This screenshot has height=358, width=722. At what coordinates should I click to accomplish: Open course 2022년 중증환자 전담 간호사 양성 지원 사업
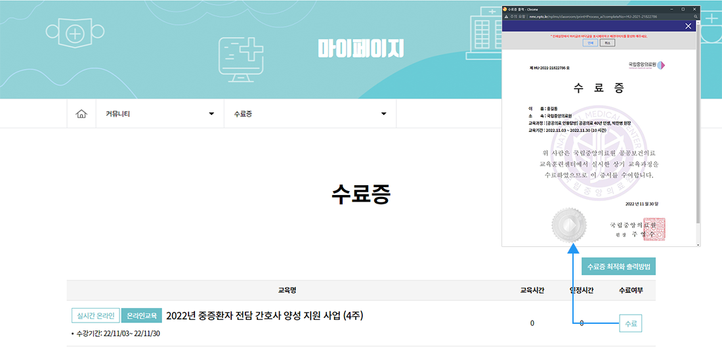tap(265, 315)
